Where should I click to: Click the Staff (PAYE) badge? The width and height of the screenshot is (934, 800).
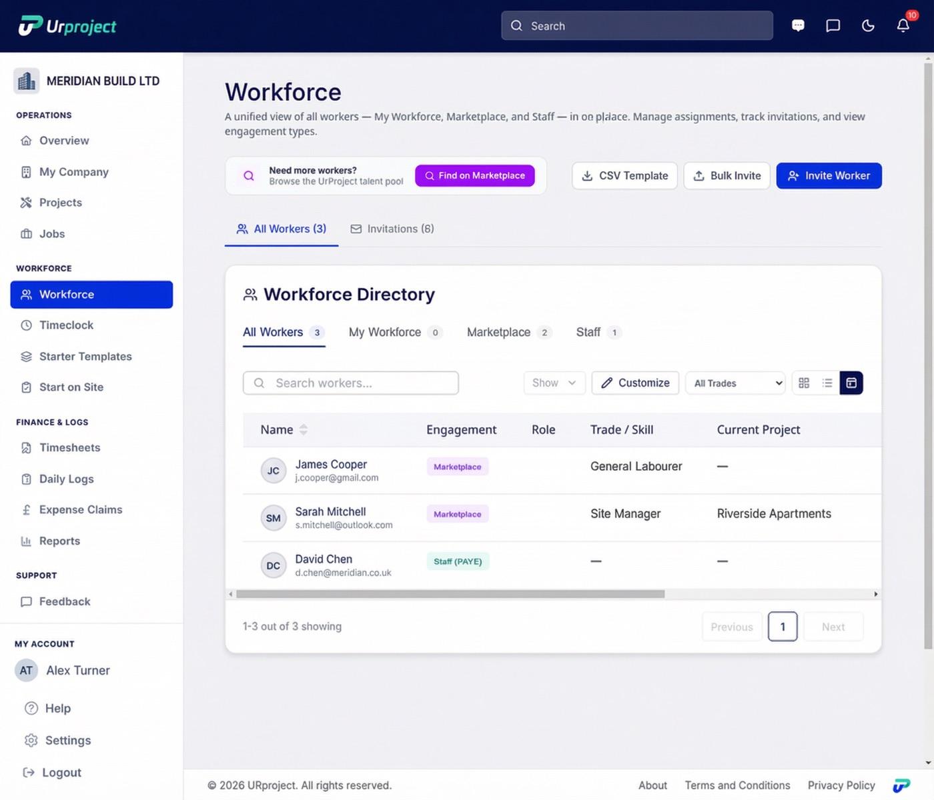[x=458, y=561]
